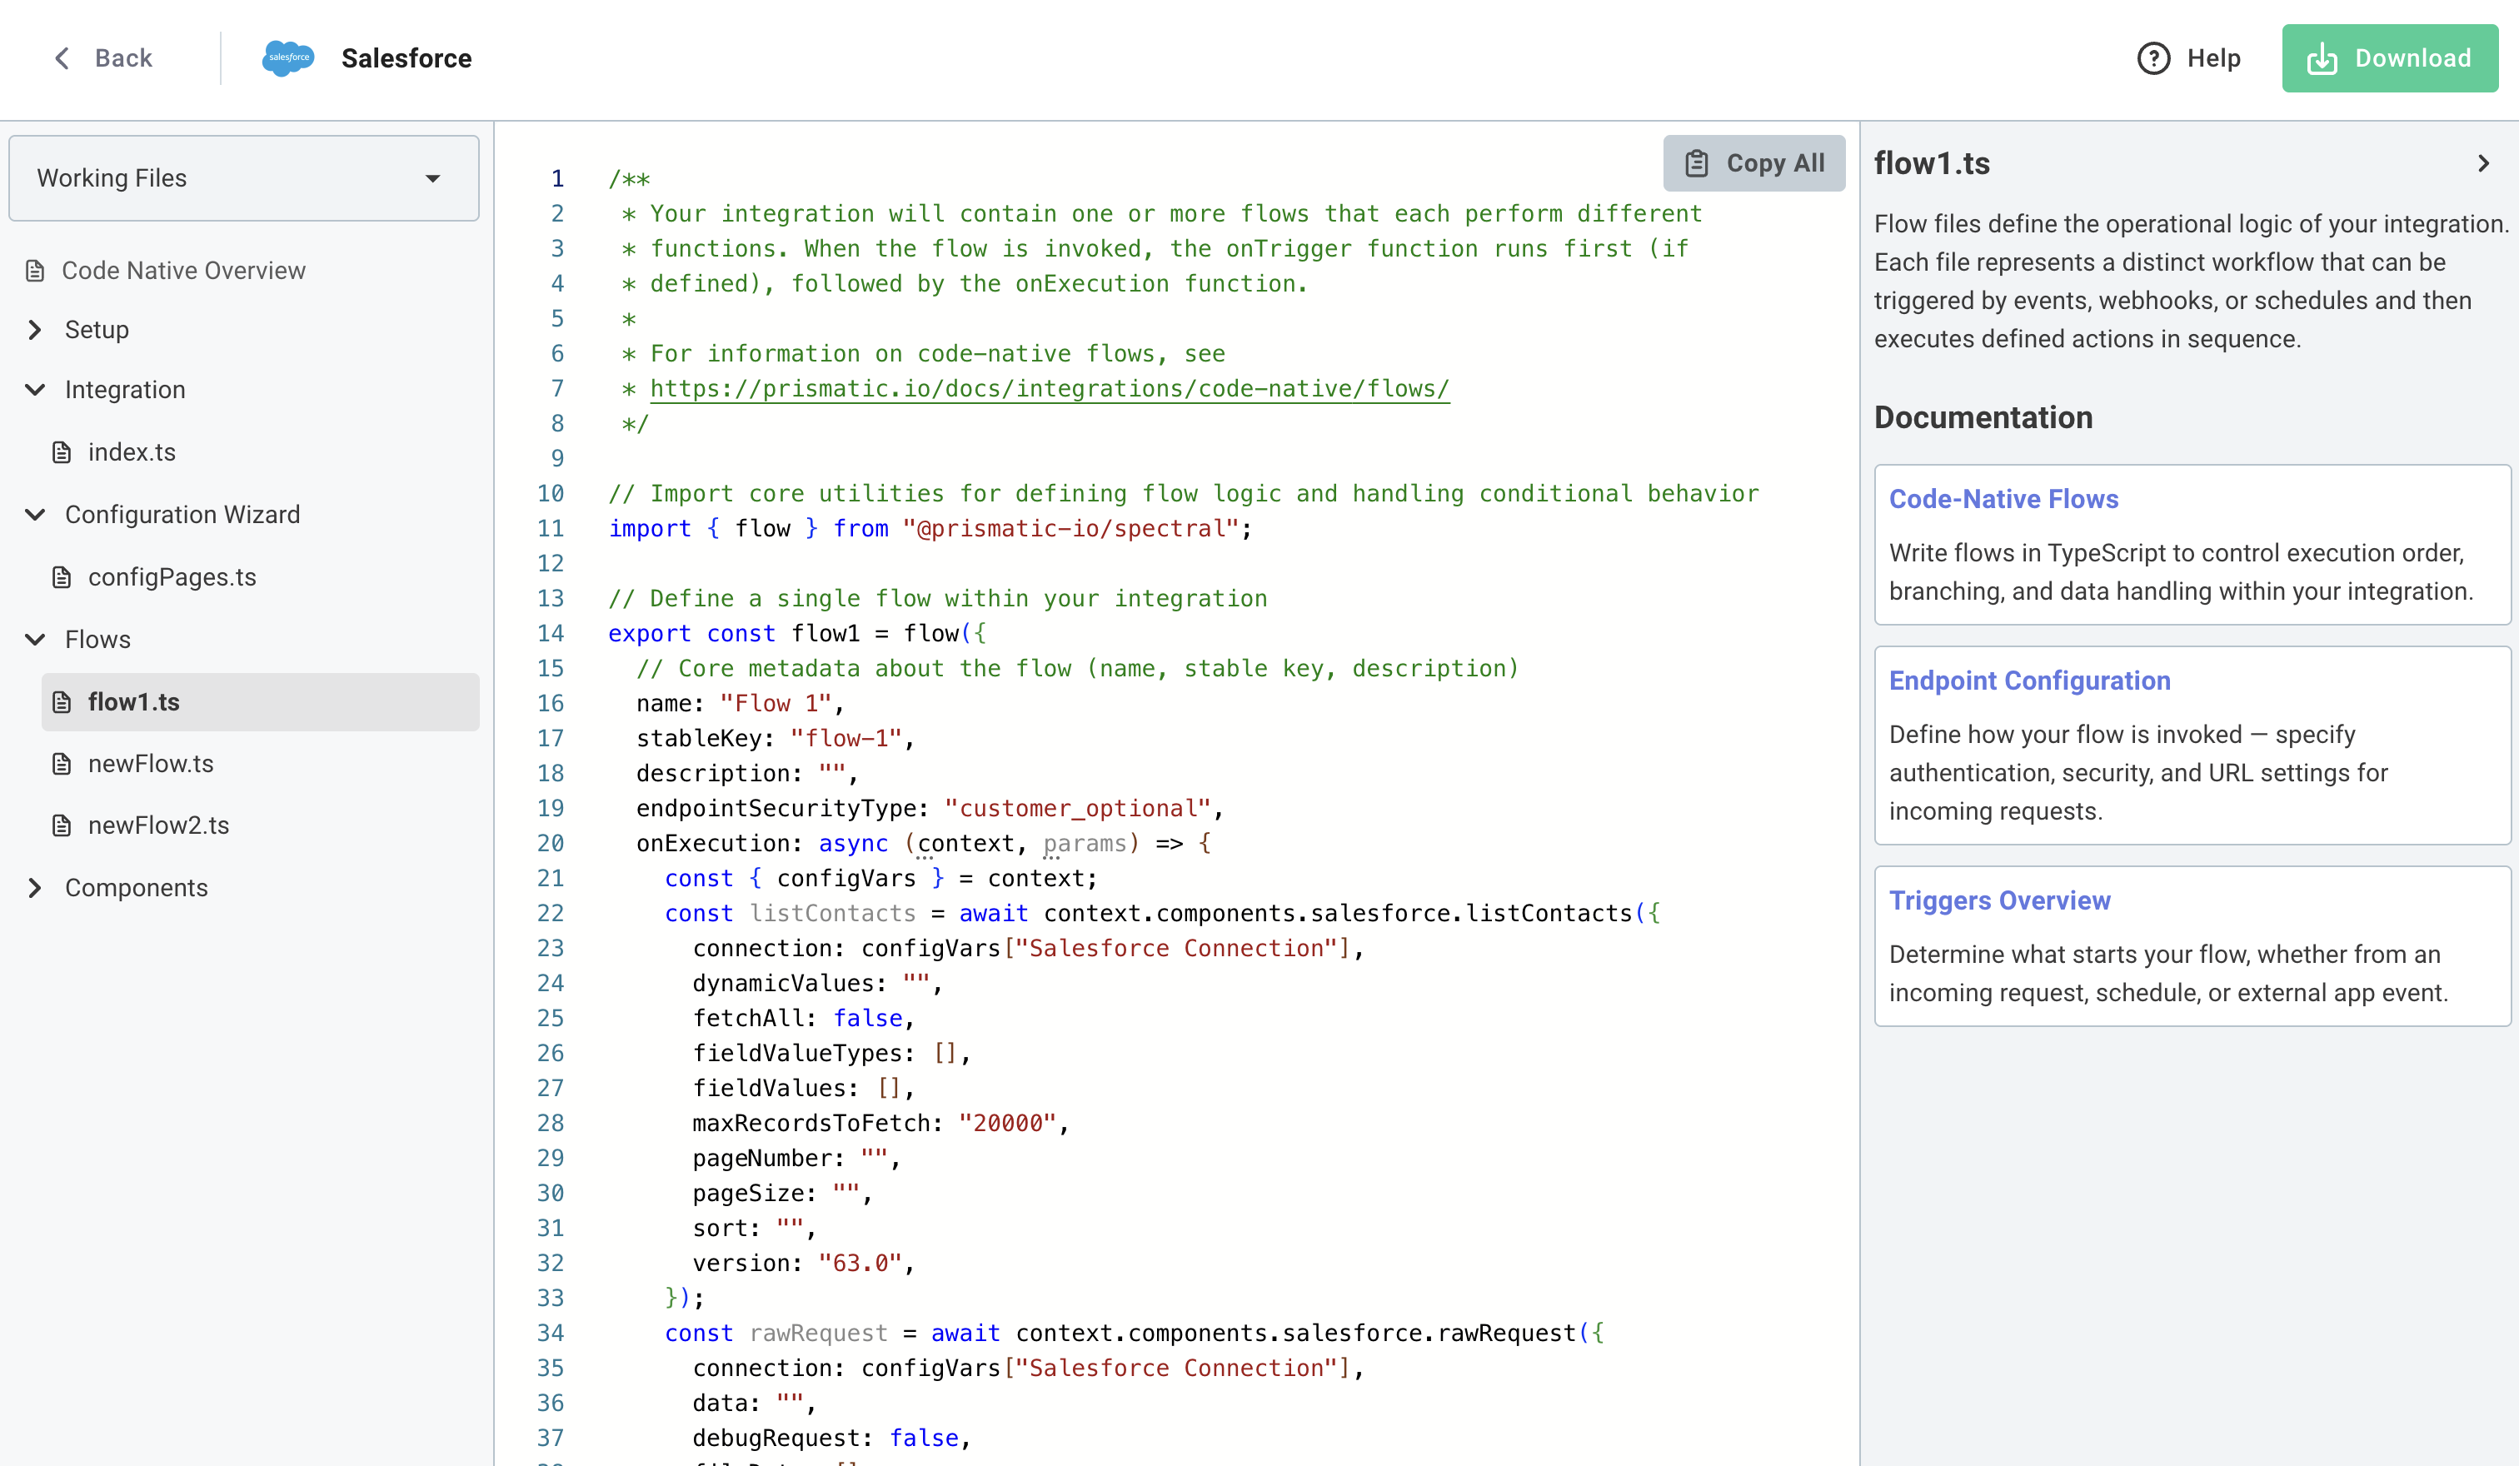Expand the Setup section

tap(34, 330)
